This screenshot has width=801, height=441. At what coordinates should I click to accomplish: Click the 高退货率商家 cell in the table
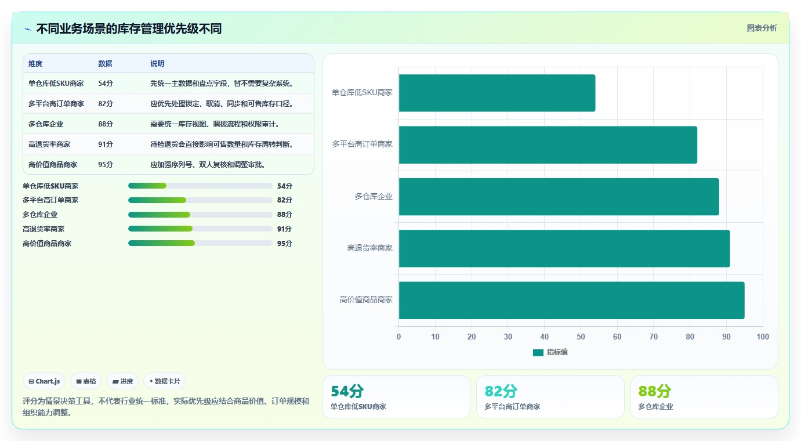49,144
